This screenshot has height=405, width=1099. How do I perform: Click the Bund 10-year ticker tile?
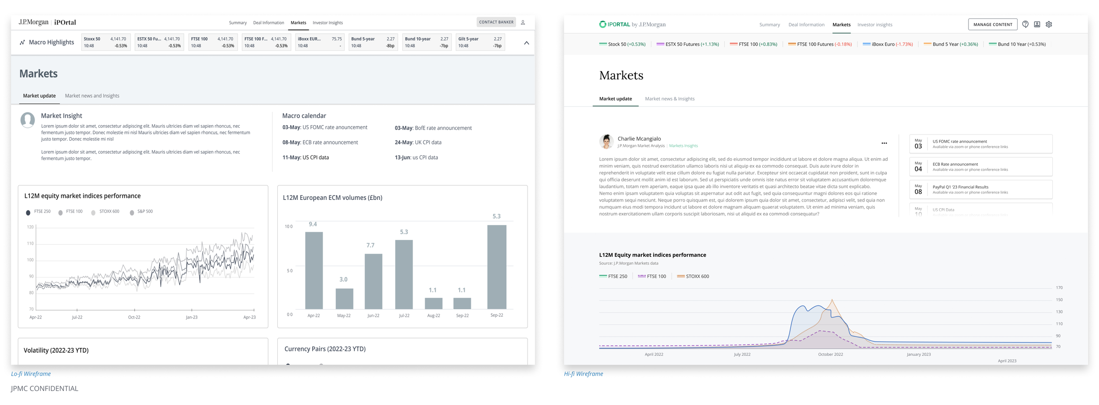(426, 42)
